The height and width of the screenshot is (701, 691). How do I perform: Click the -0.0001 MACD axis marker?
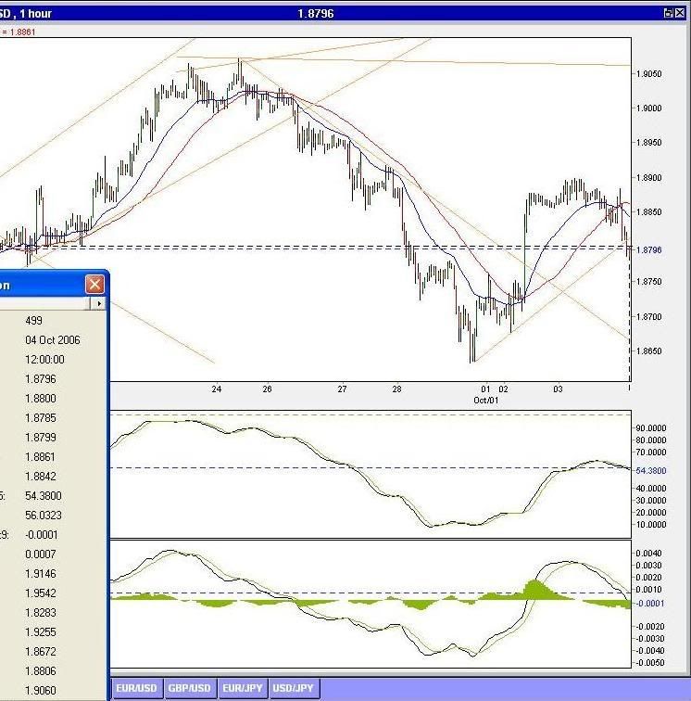click(650, 603)
